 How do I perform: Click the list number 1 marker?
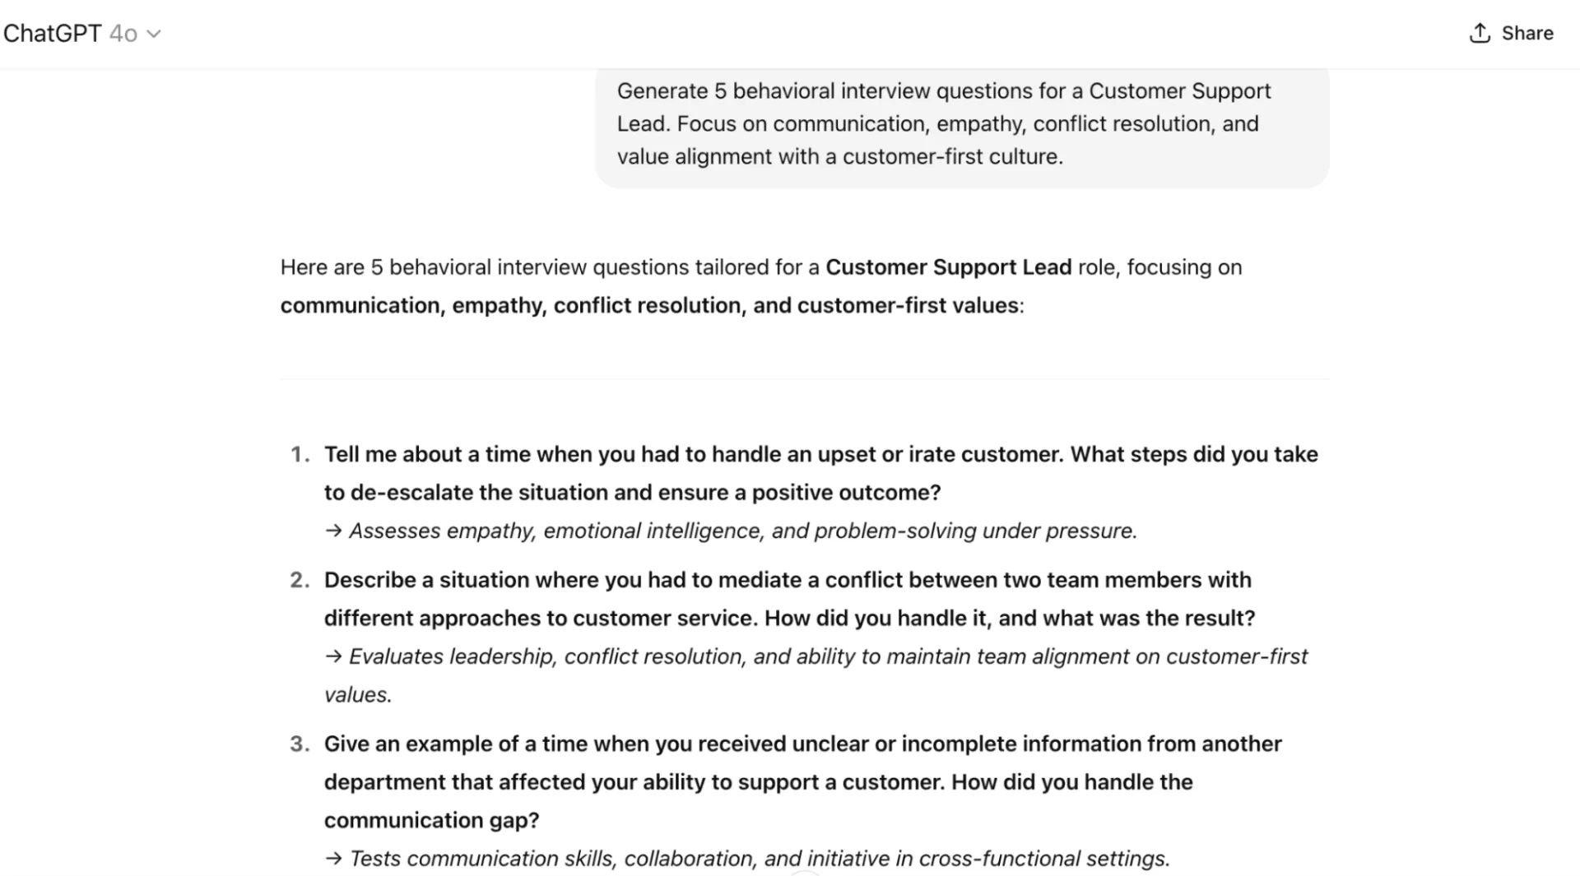pyautogui.click(x=300, y=454)
